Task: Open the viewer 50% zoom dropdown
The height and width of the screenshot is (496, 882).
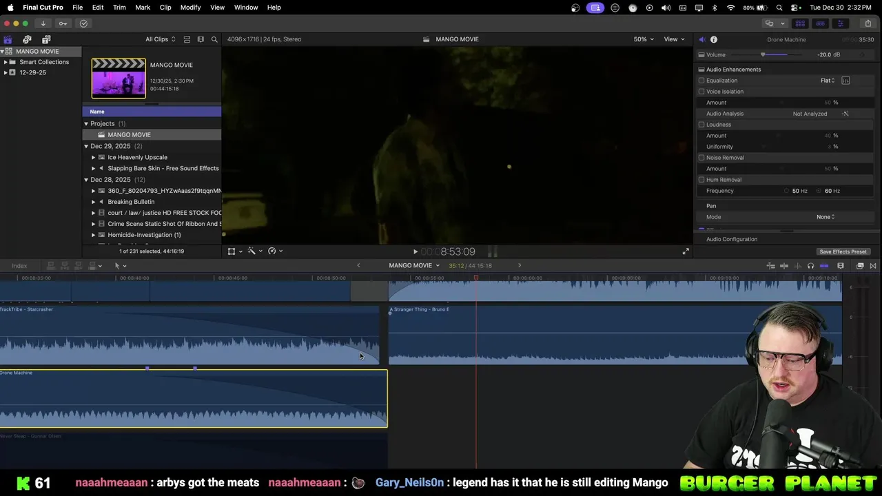Action: pos(644,39)
